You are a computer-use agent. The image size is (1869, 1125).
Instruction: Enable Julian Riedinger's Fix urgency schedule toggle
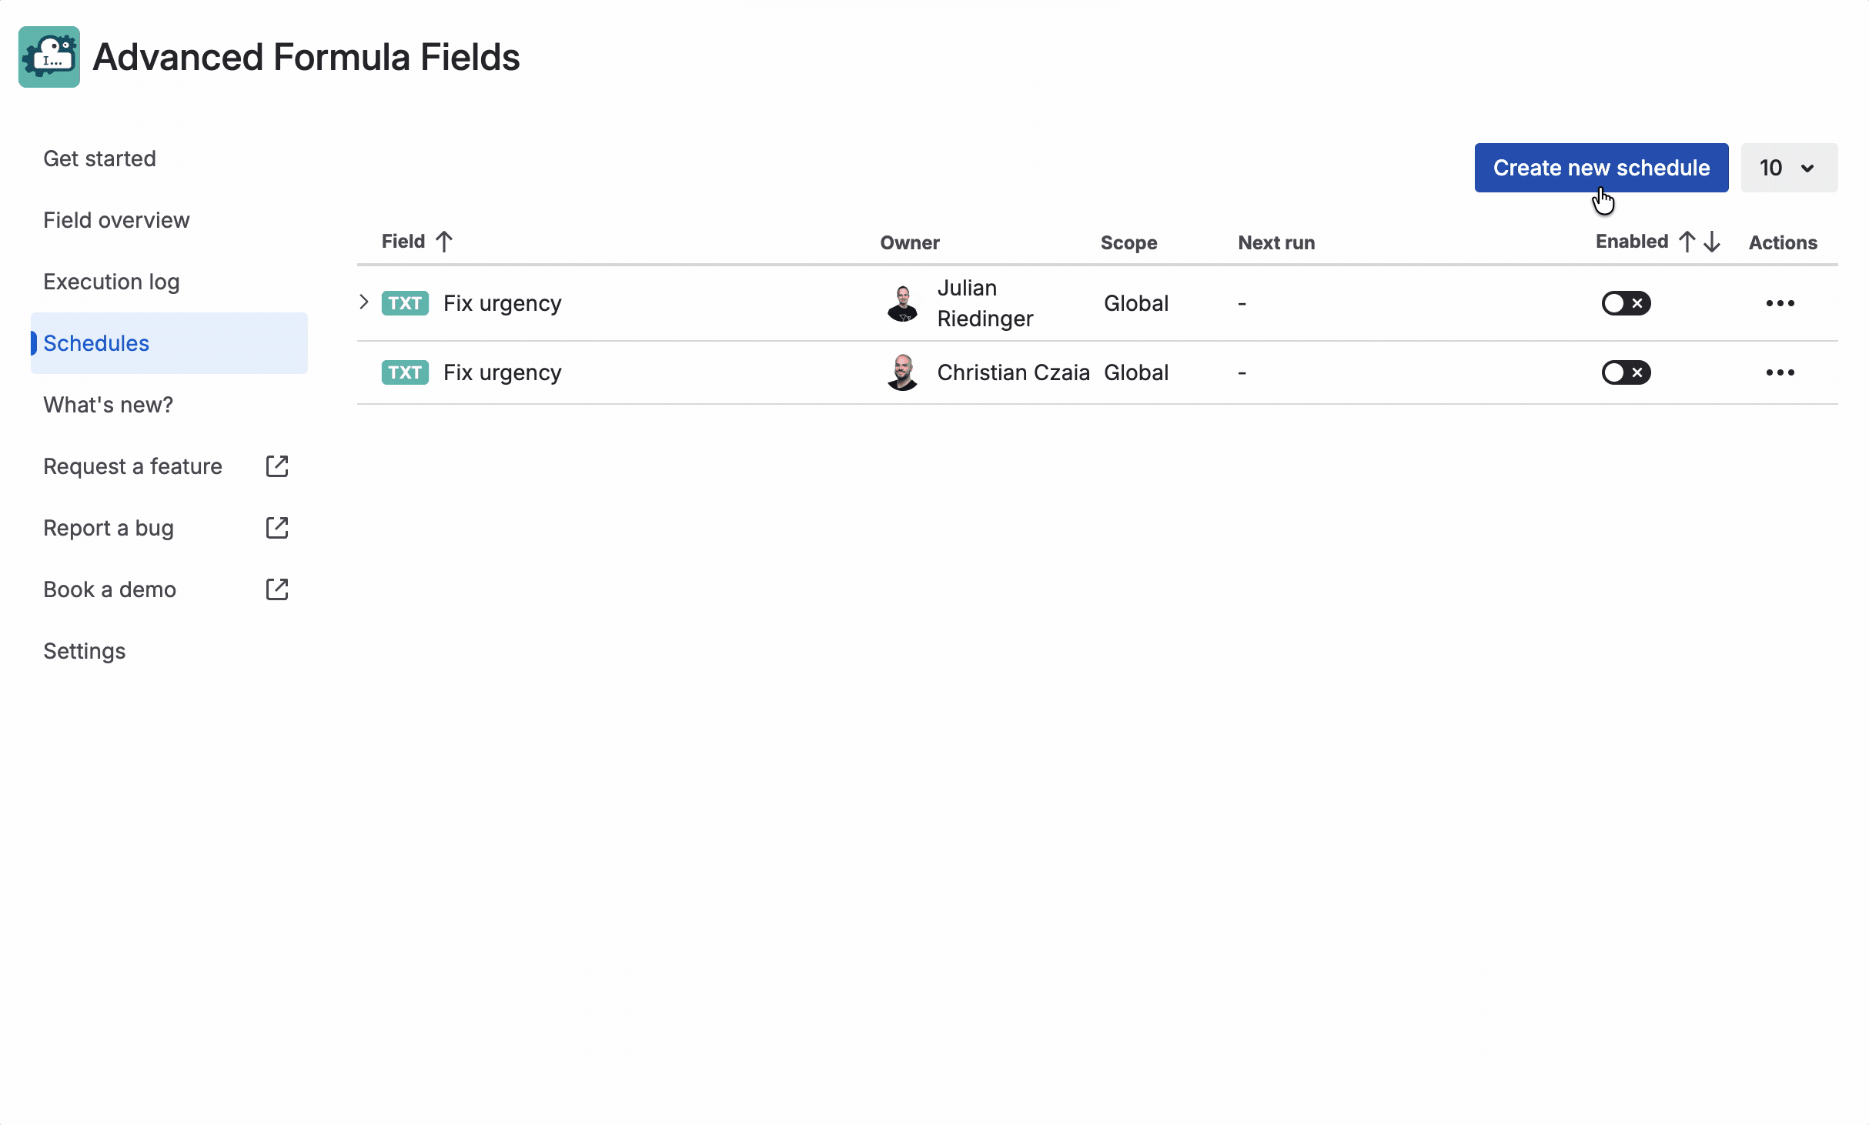1626,303
